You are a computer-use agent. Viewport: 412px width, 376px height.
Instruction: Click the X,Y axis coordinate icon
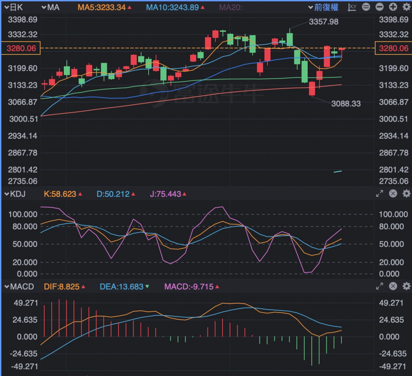(353, 7)
